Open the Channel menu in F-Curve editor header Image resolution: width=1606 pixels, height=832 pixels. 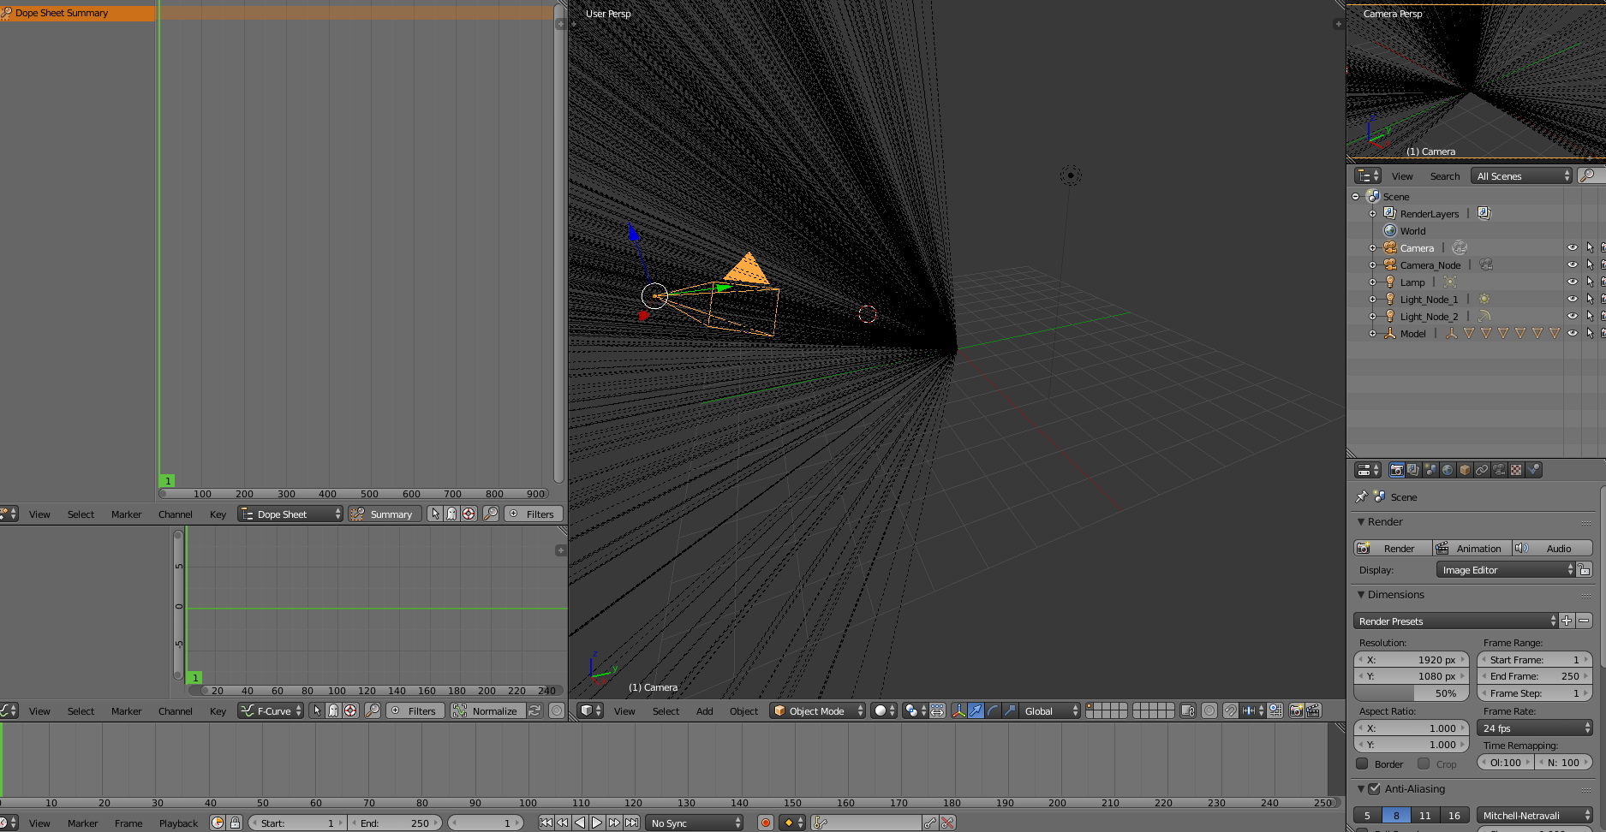(176, 711)
